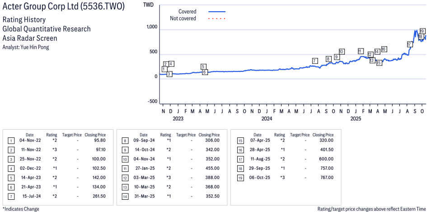The image size is (431, 212).
Task: Click chart marker 10 above the line
Action: coord(342,52)
